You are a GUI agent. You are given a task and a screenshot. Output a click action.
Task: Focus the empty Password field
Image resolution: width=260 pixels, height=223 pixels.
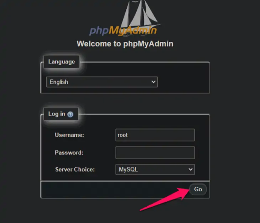[155, 153]
